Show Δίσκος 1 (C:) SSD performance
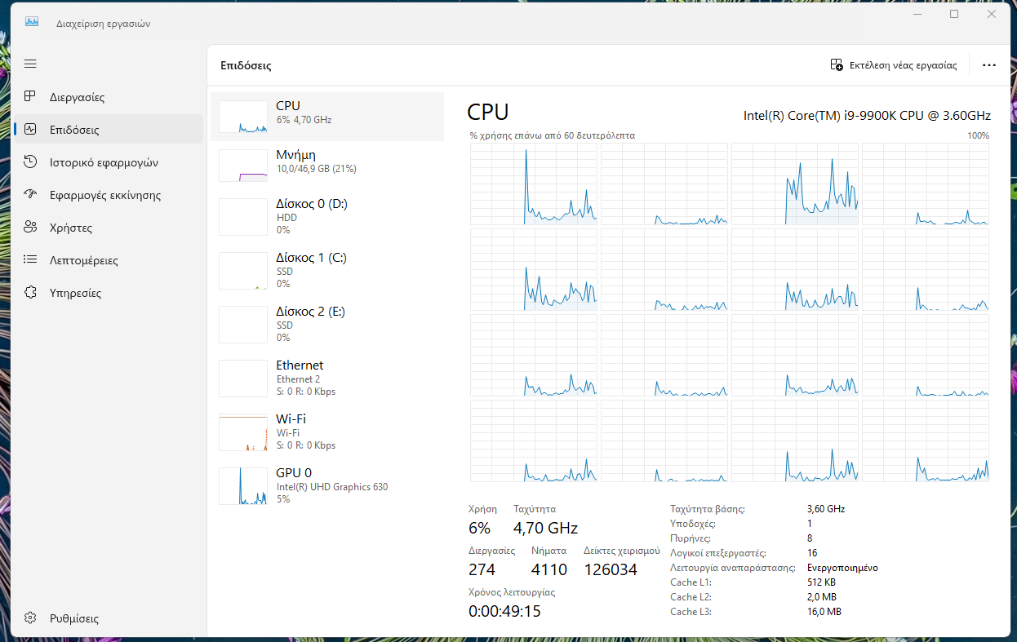 326,270
